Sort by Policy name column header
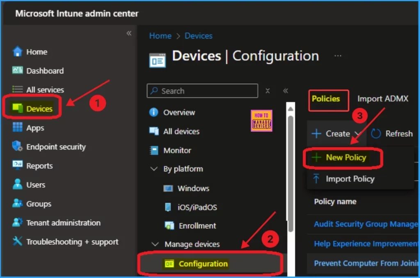The width and height of the screenshot is (420, 278). pos(335,201)
